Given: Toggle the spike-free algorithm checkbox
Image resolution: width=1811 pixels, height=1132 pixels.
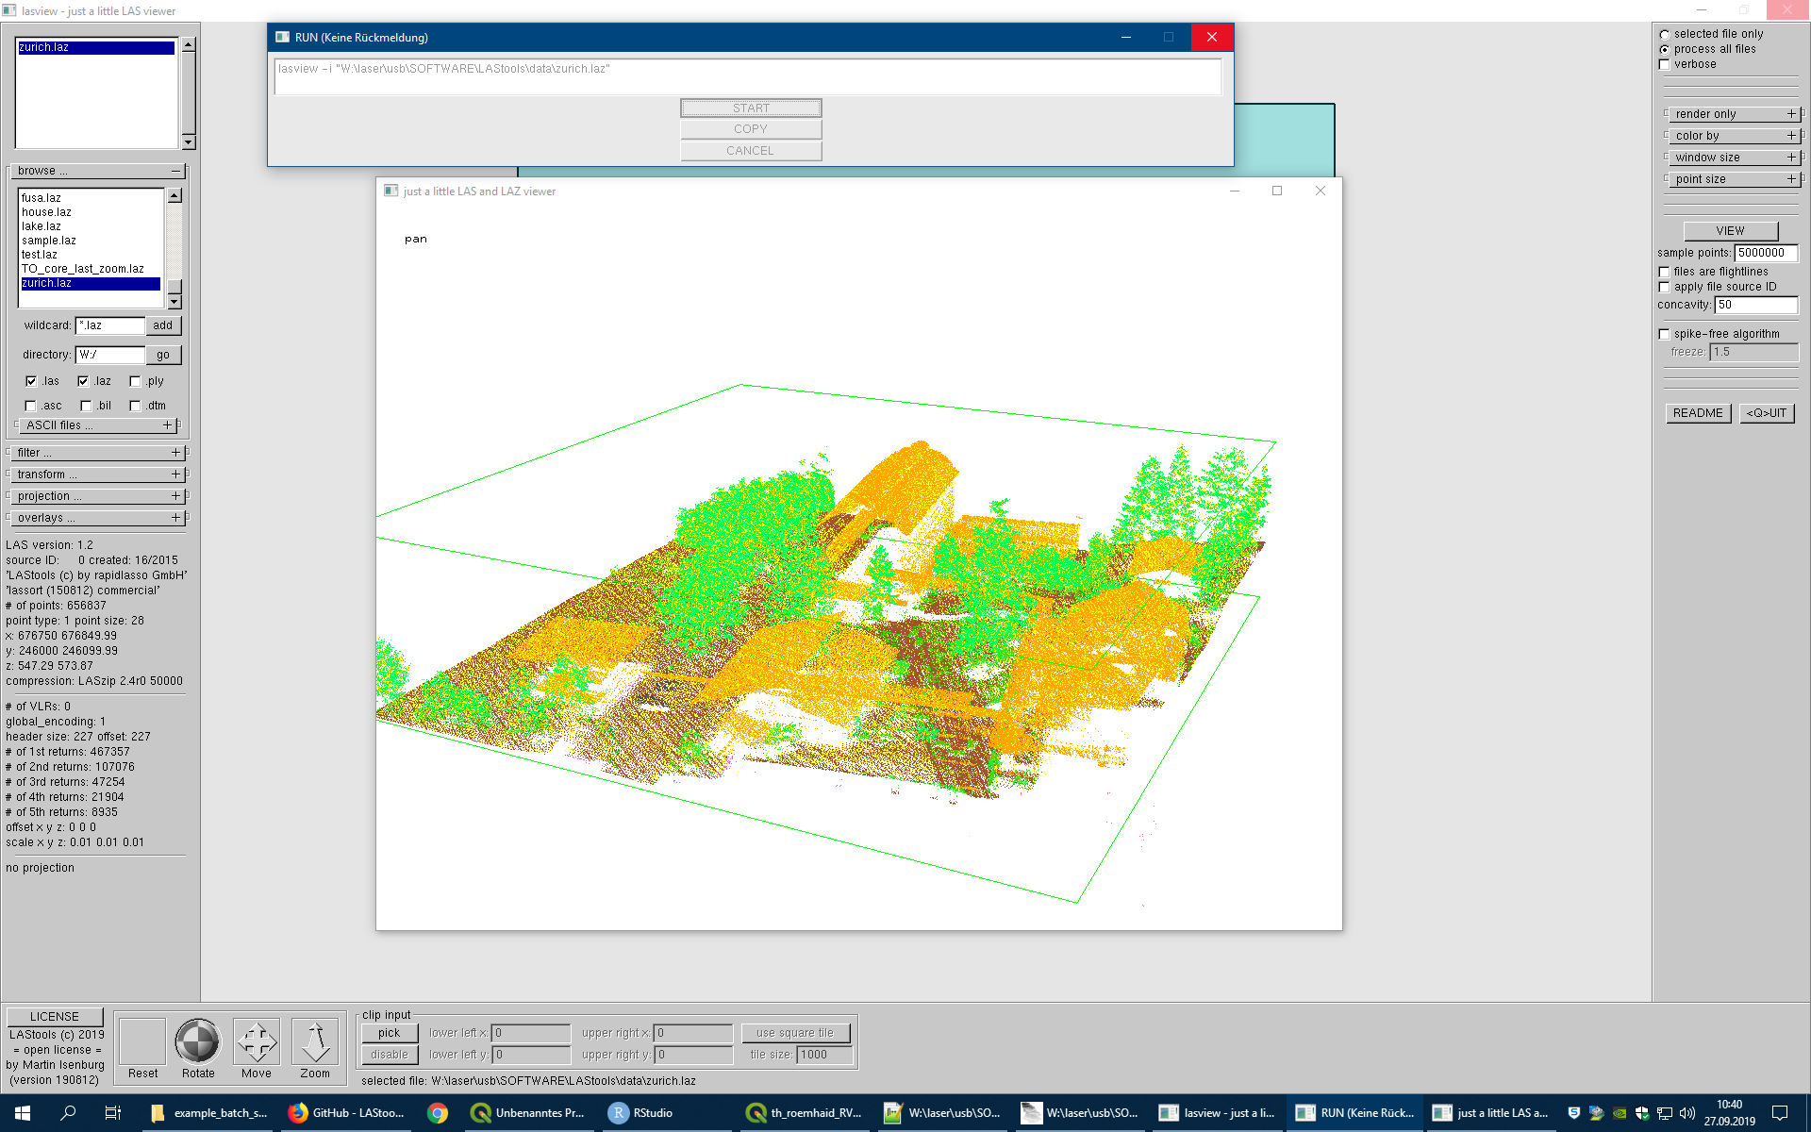Looking at the screenshot, I should coord(1665,334).
